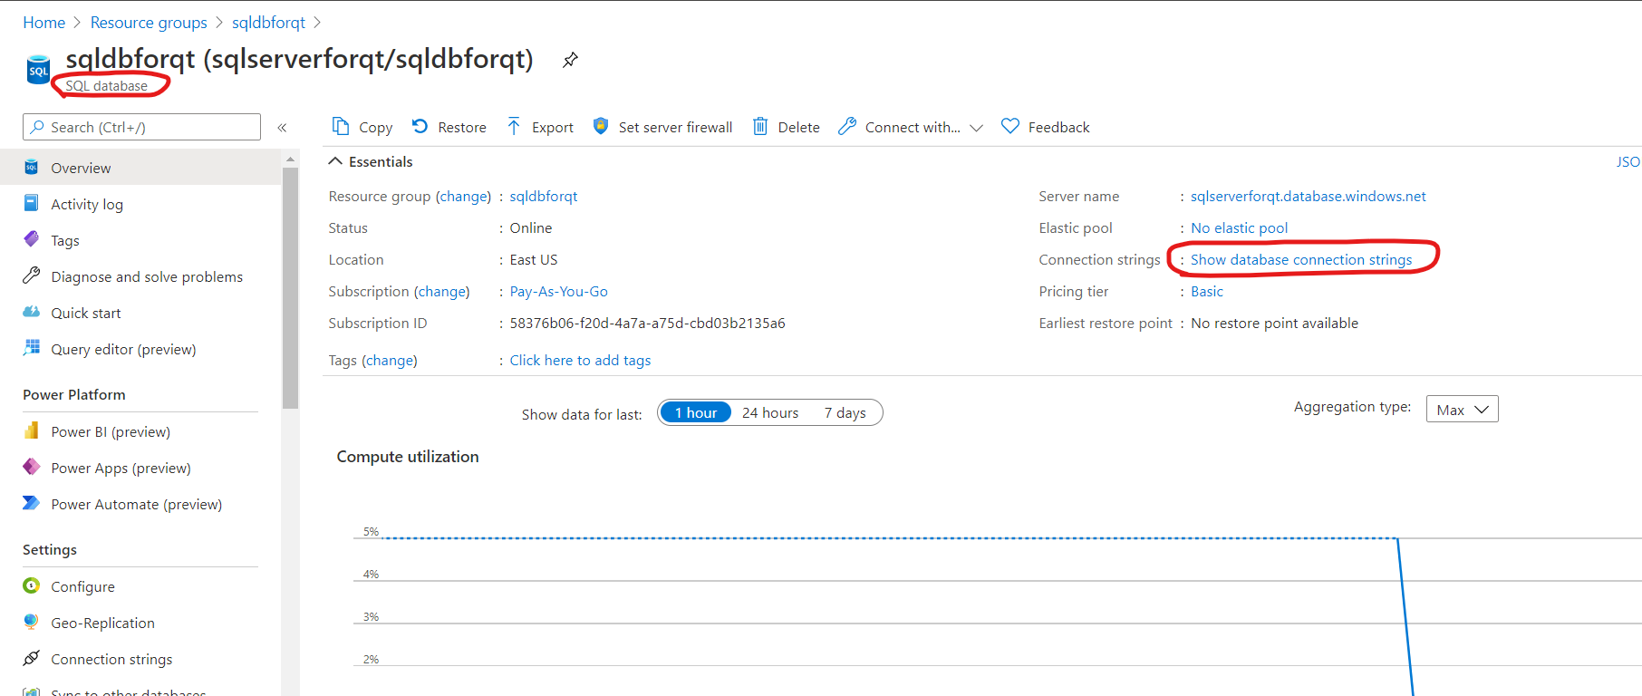Collapse the Essentials section

point(335,161)
